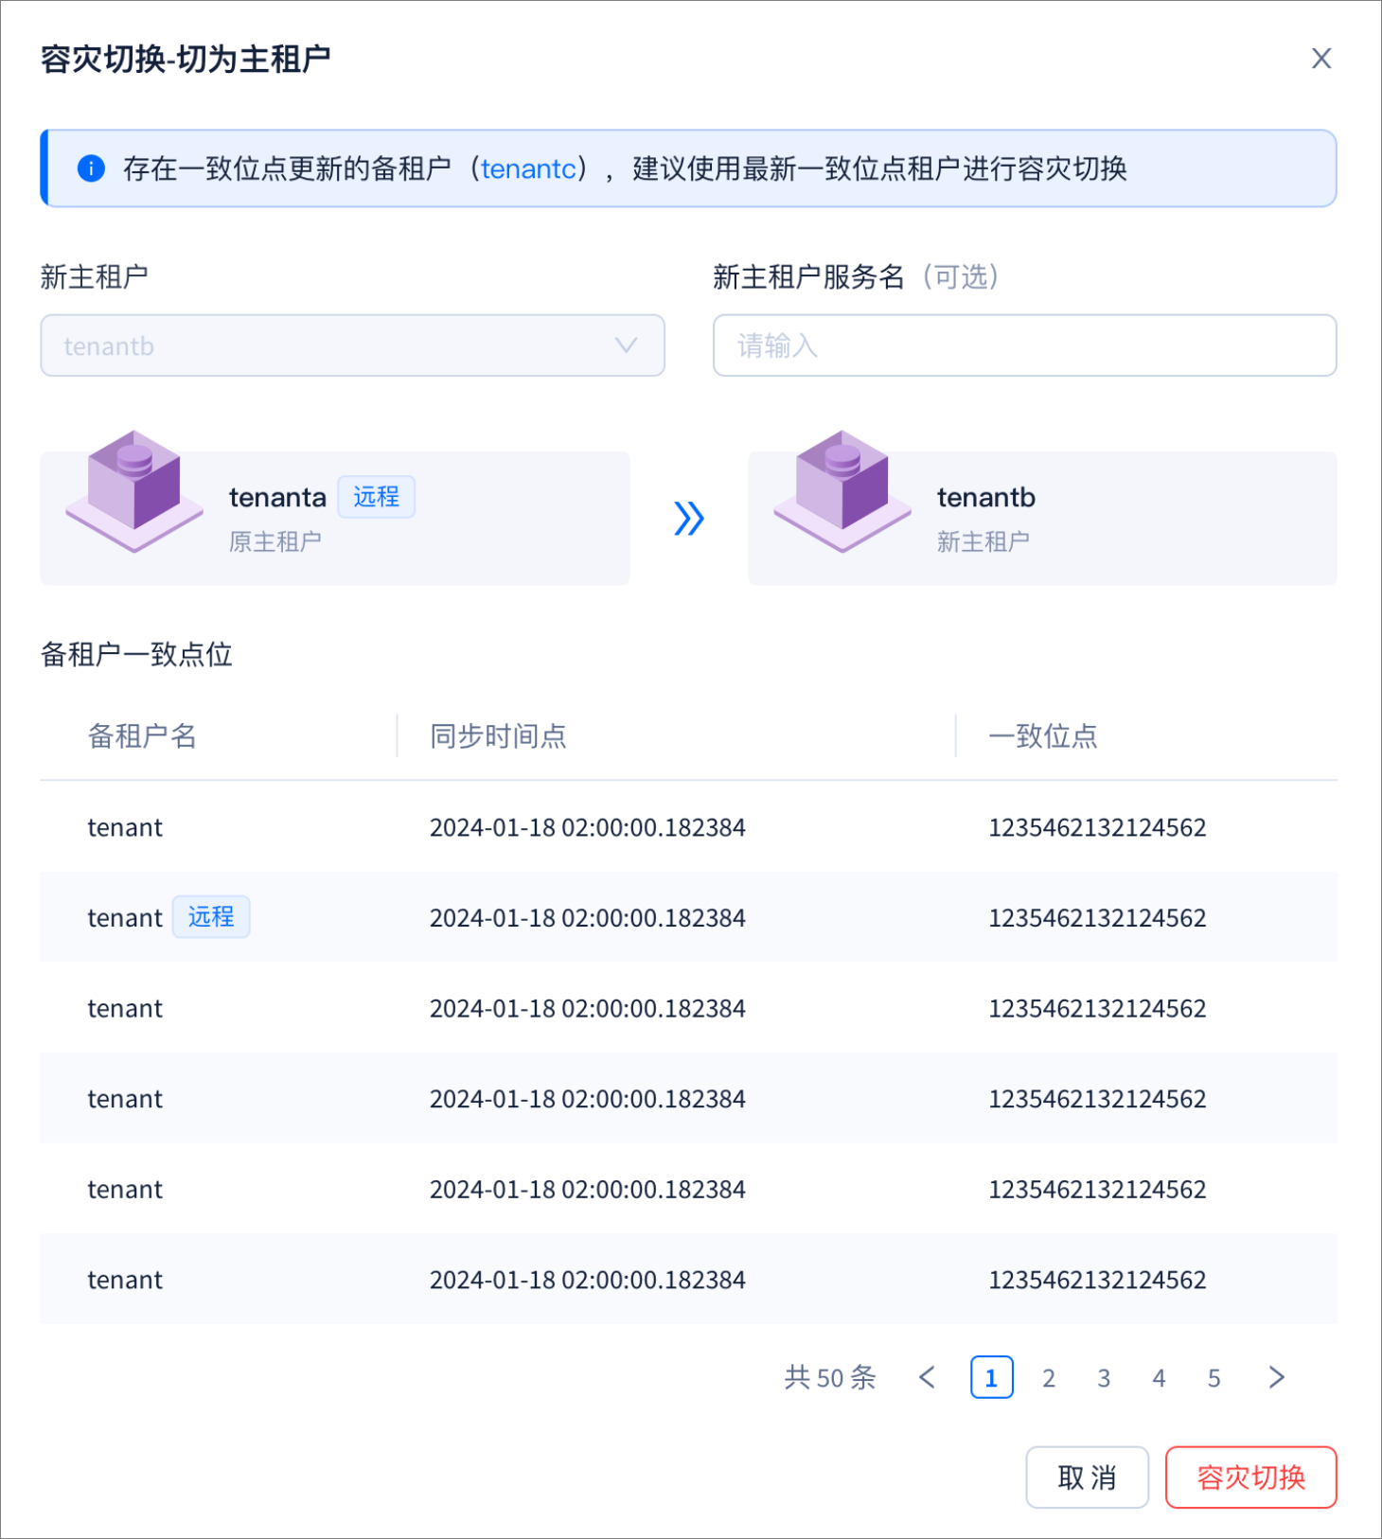Viewport: 1382px width, 1539px height.
Task: Open the 新主租户 tenantb dropdown
Action: [352, 345]
